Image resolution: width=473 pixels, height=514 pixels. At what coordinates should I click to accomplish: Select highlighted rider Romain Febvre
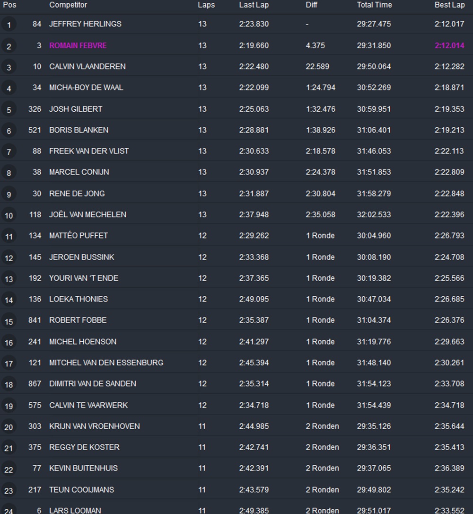pyautogui.click(x=78, y=45)
